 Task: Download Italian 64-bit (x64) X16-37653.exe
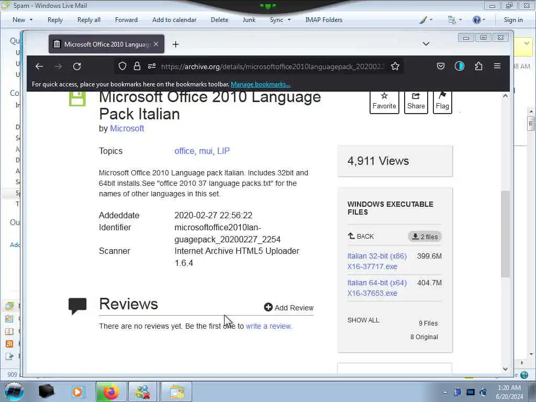click(377, 288)
